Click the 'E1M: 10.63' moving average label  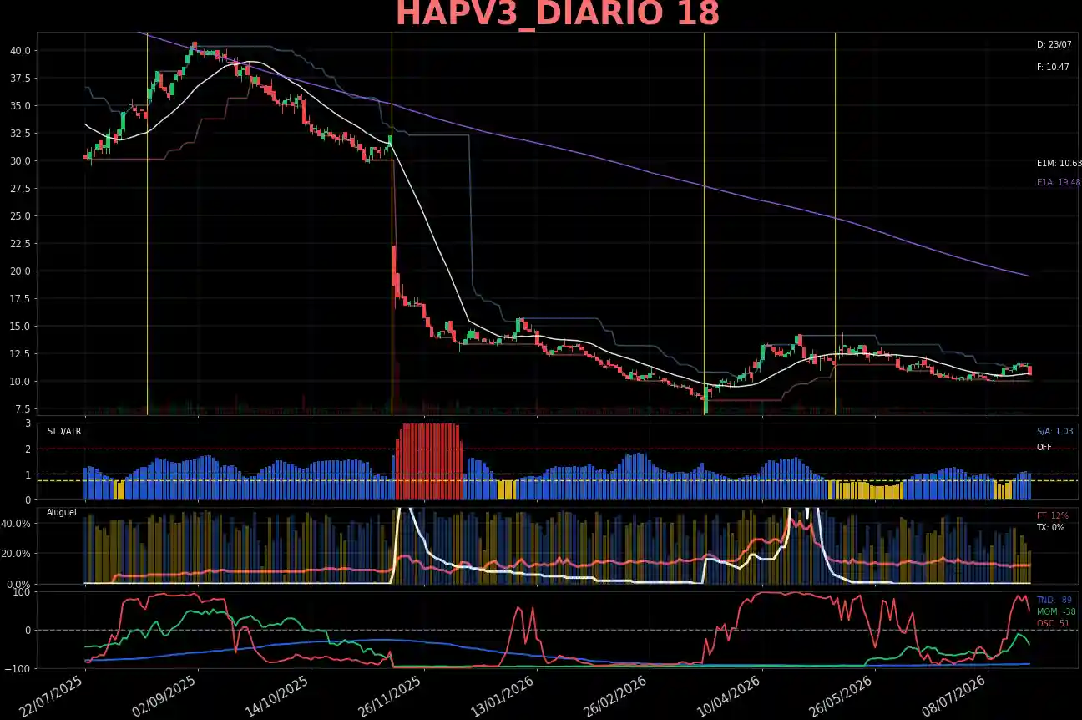point(1059,164)
